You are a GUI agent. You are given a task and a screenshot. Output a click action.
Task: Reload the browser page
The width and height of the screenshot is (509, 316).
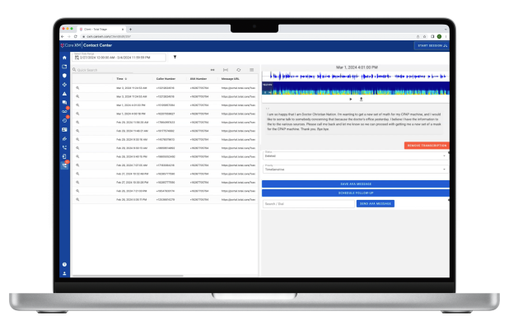click(x=75, y=36)
